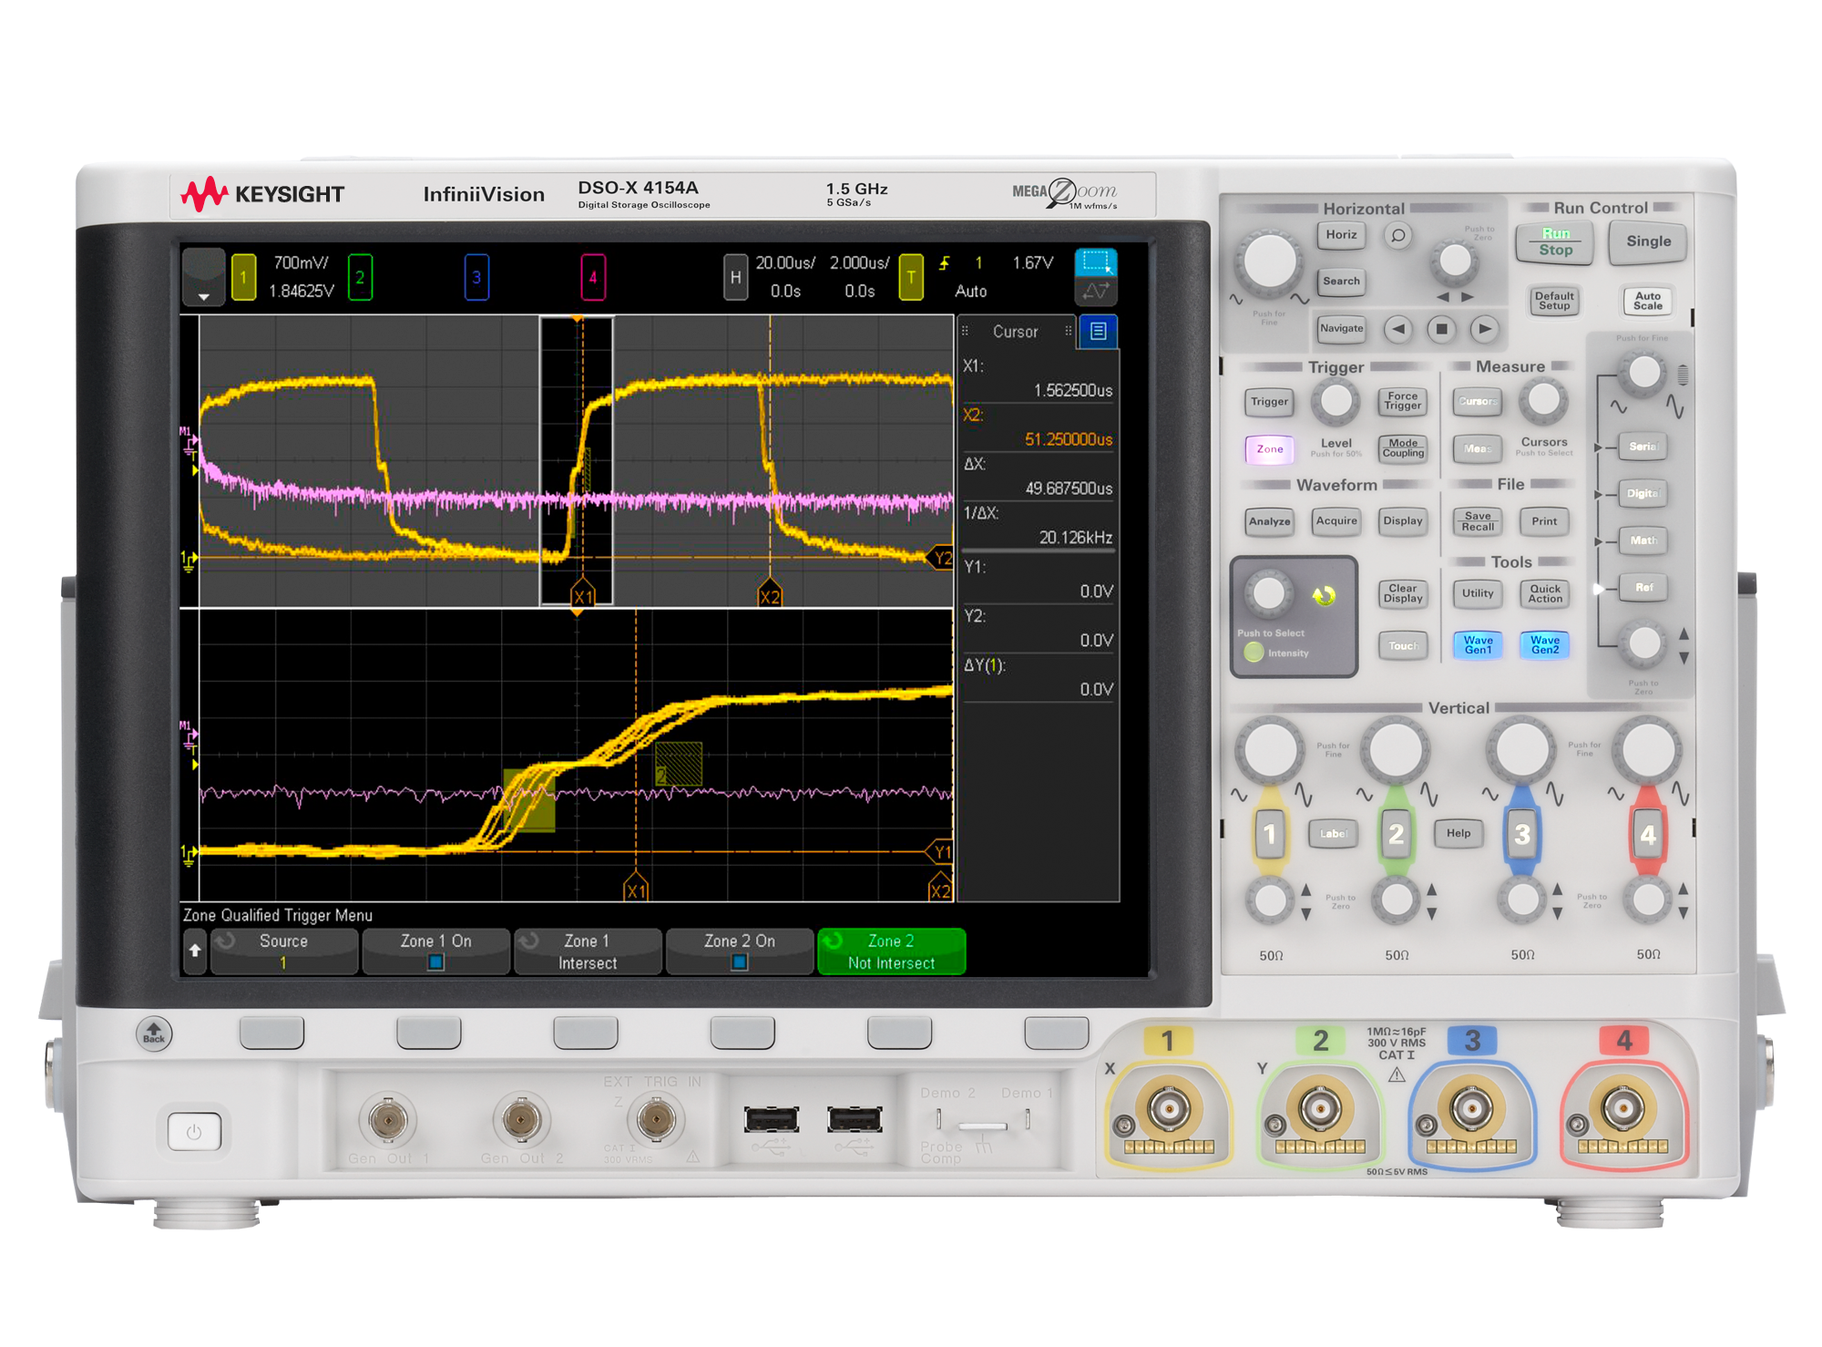
Task: Click the Push to Select entry knob
Action: (1268, 593)
